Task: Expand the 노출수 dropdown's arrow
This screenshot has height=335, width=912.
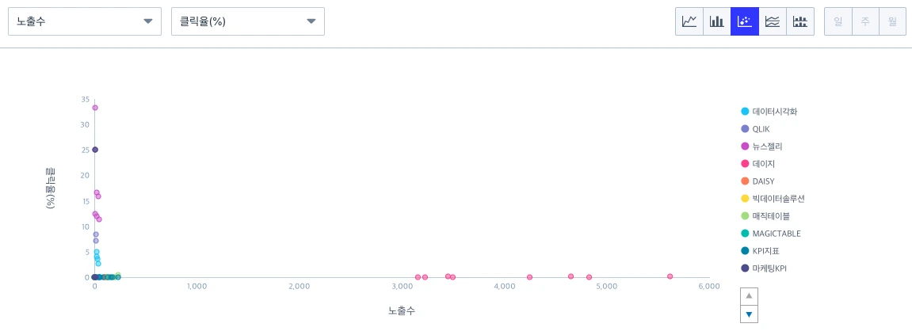Action: coord(147,21)
